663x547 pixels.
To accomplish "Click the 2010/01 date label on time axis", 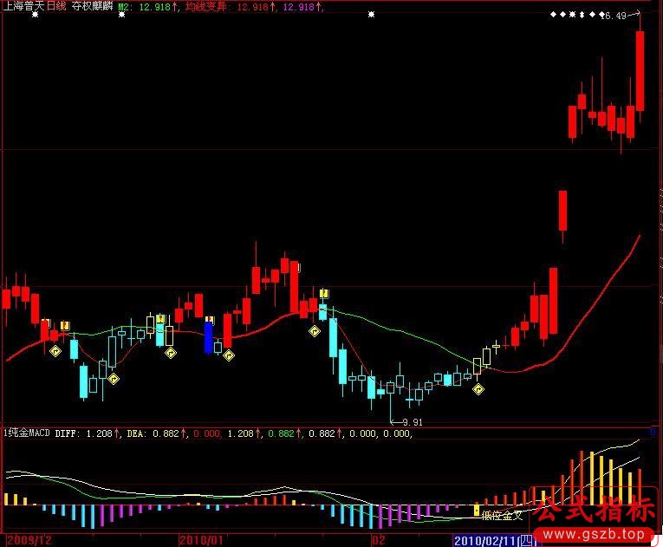I will point(200,539).
